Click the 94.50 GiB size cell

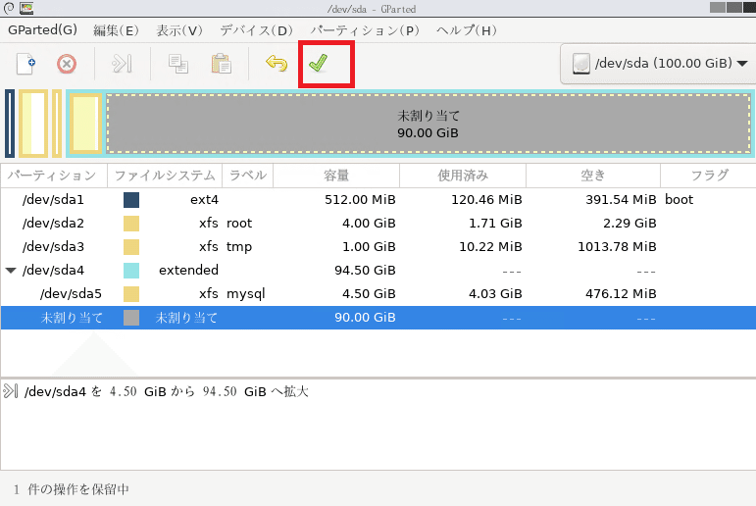point(365,270)
